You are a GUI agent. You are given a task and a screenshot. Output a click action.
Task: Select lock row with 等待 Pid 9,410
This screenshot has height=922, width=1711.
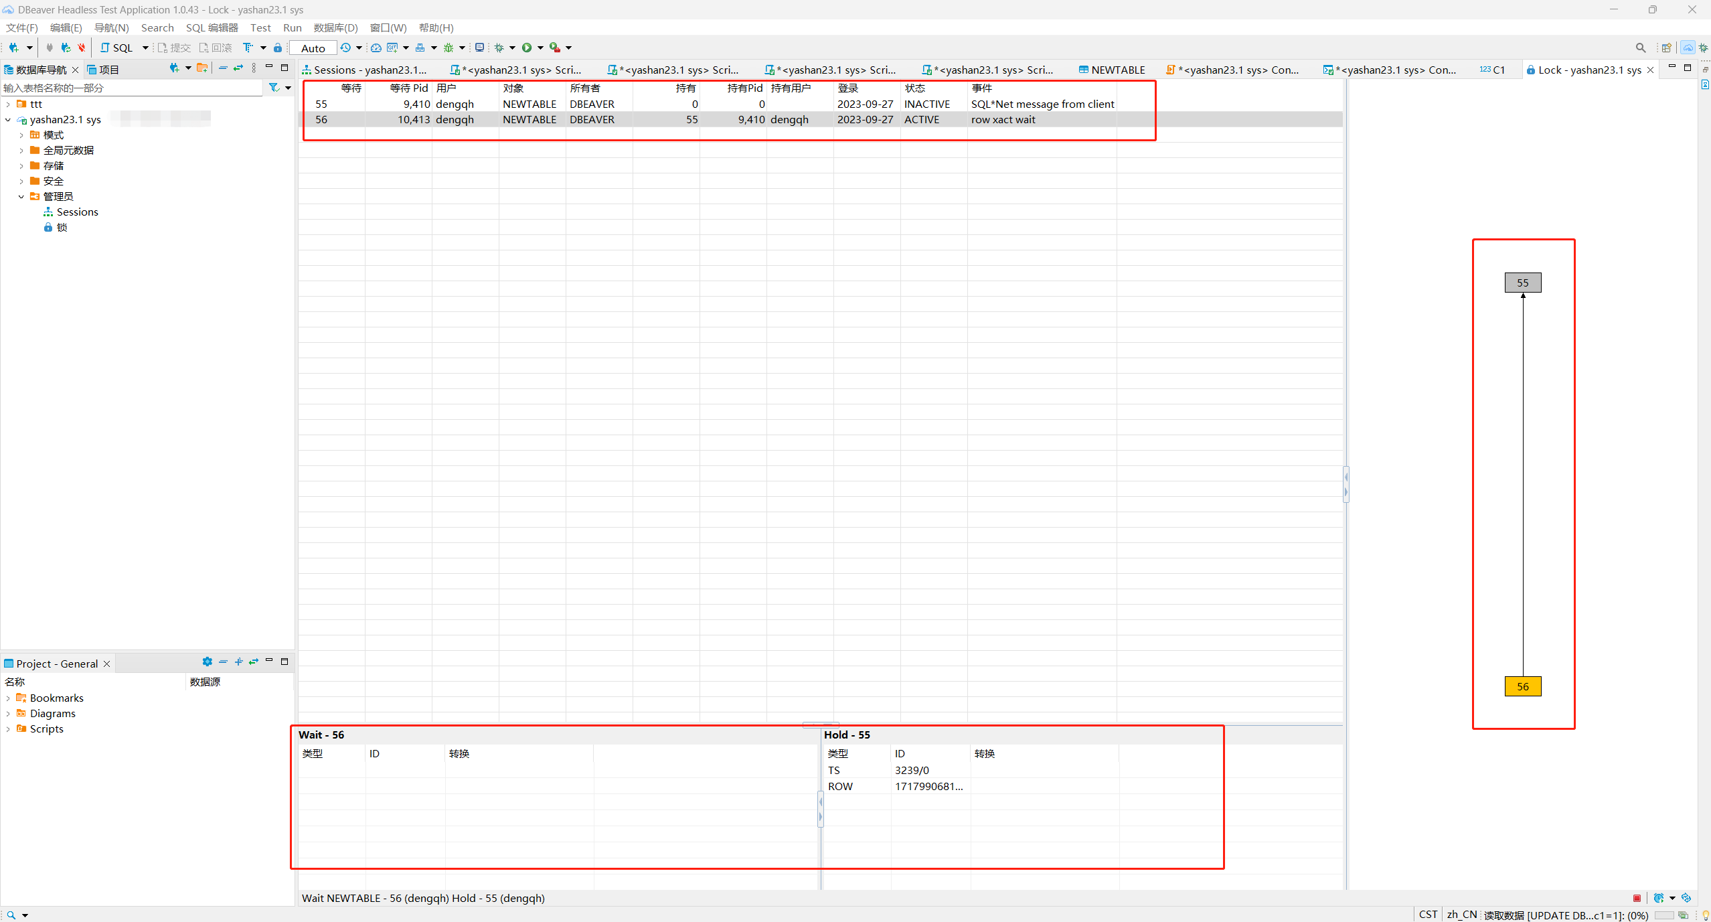click(820, 104)
